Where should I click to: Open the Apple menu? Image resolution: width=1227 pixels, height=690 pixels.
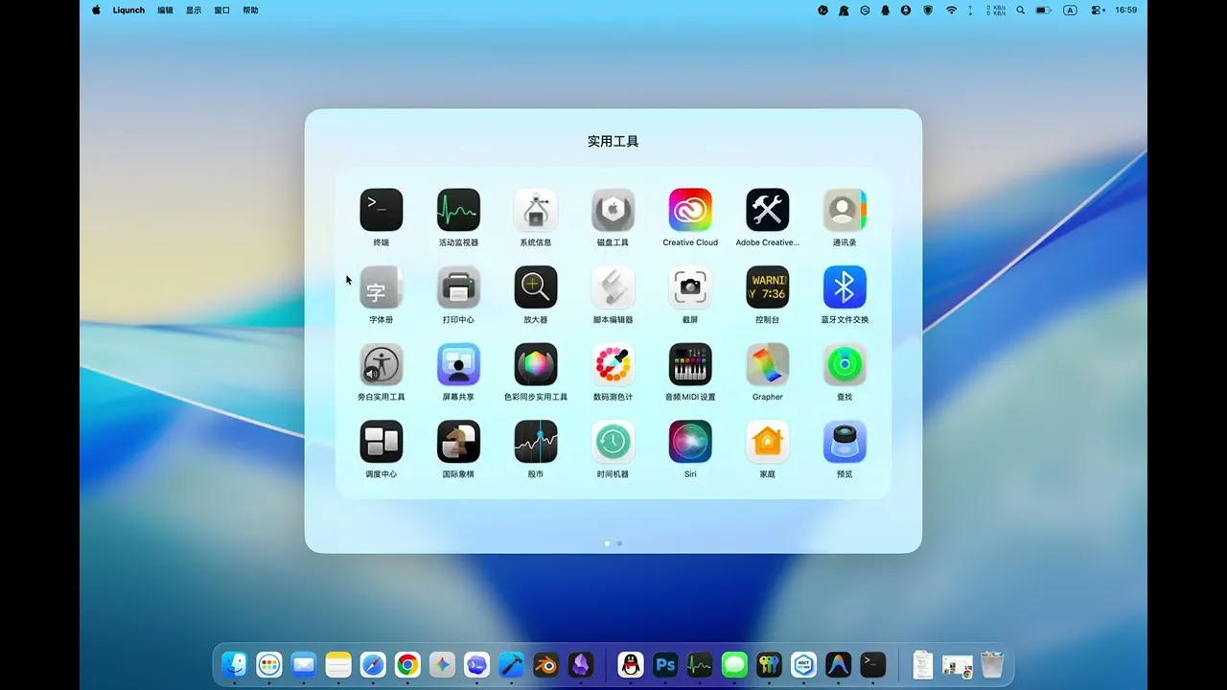[96, 10]
